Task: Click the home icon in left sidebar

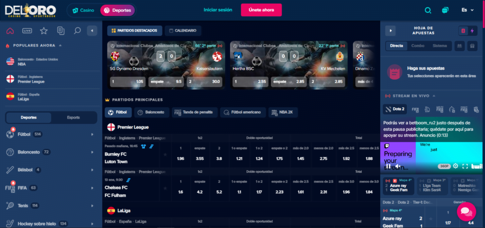Action: [x=10, y=31]
